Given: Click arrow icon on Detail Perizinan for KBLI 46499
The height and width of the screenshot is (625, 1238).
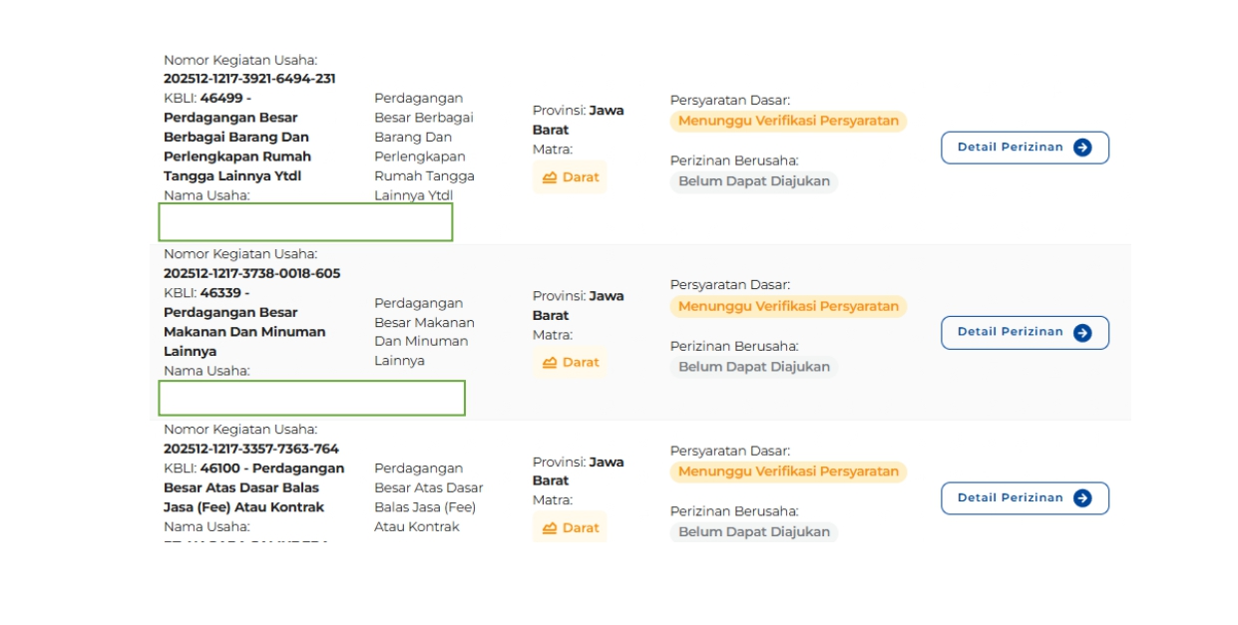Looking at the screenshot, I should (1082, 148).
